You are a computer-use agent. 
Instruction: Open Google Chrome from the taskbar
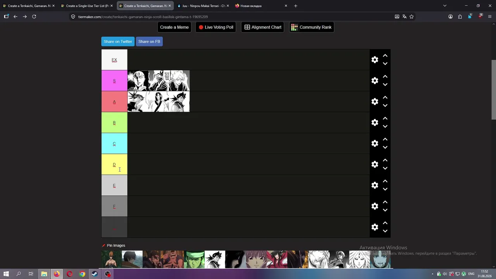[82, 274]
